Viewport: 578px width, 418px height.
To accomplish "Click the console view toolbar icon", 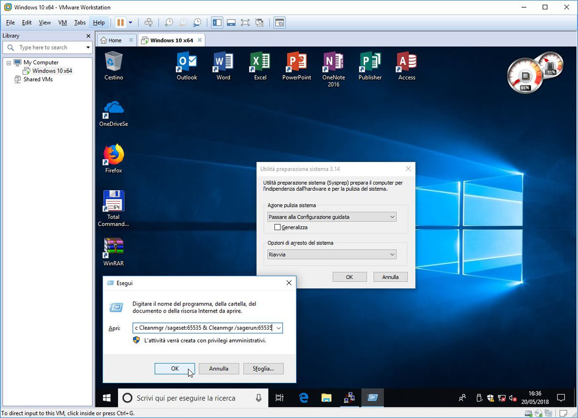I will point(280,22).
